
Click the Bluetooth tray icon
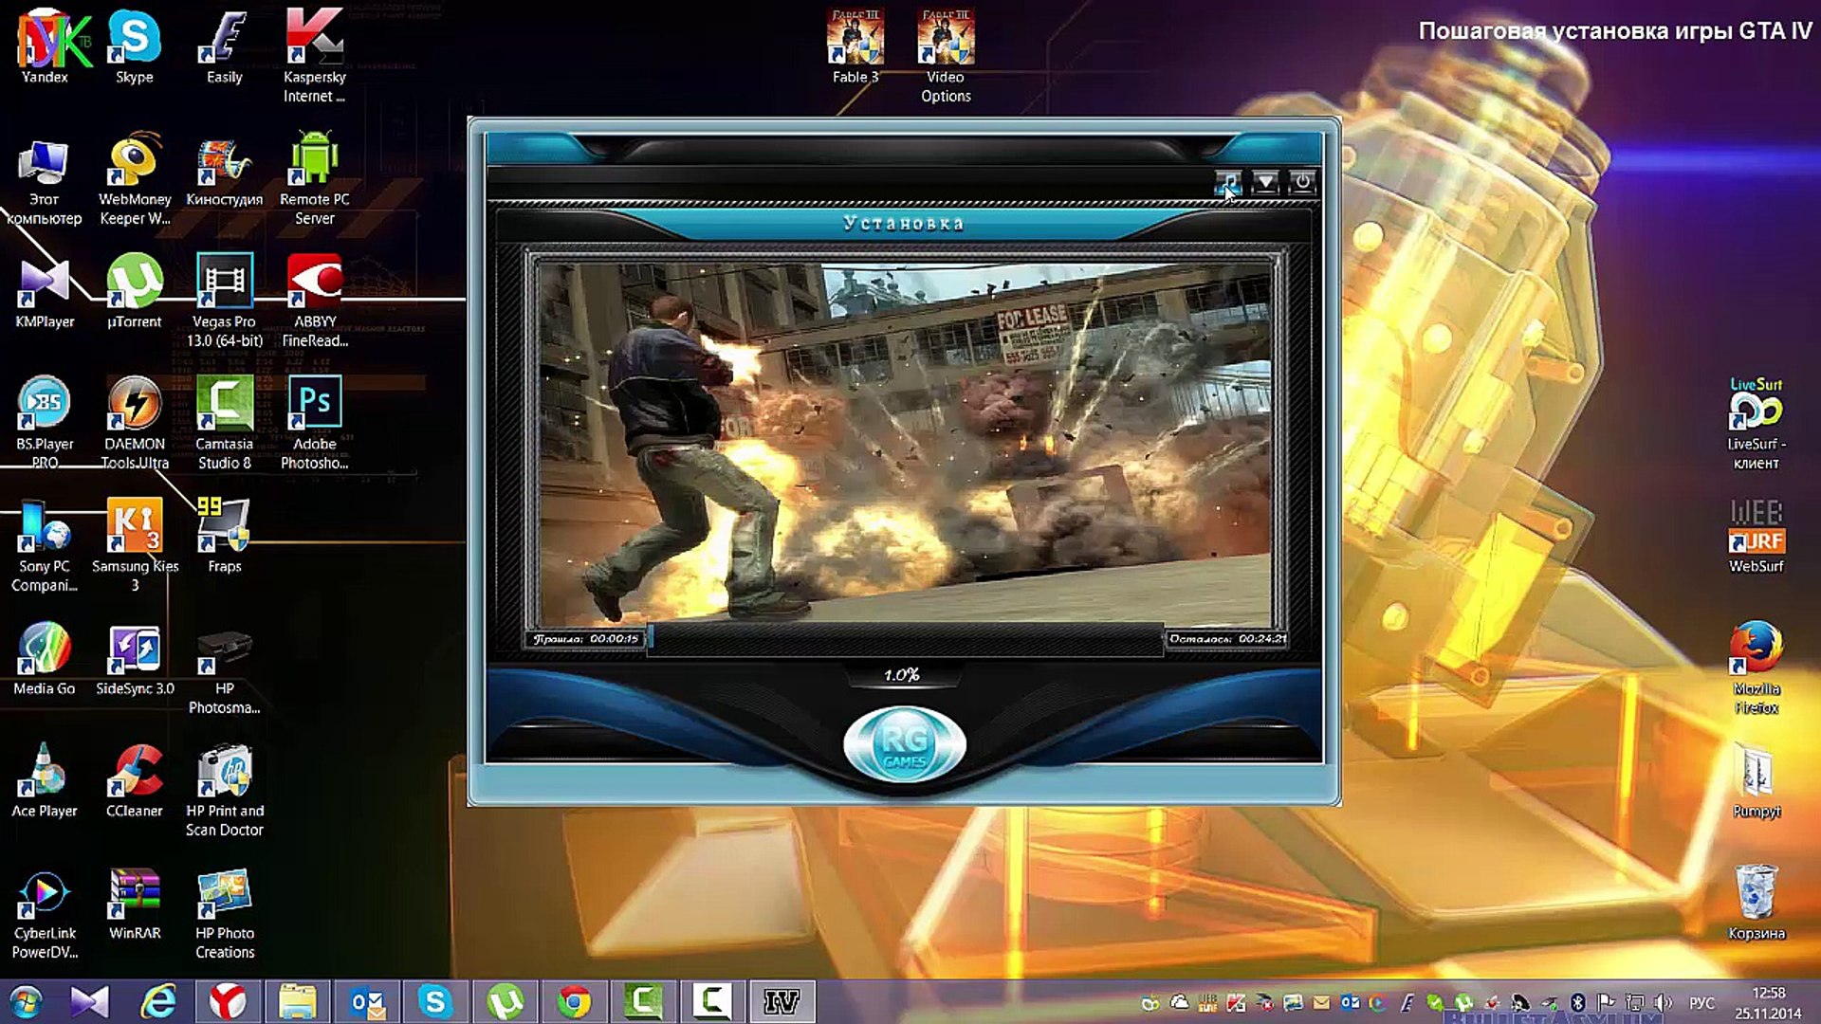(1578, 1003)
